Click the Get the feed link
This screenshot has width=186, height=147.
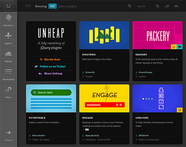52,59
